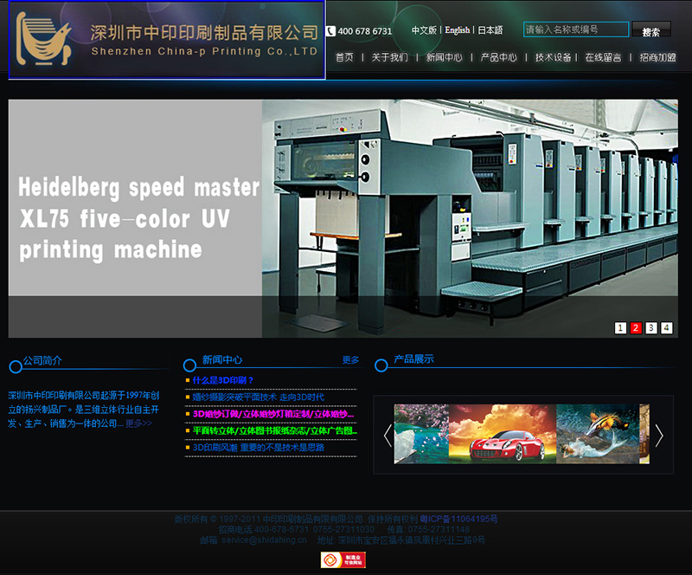Select banner slide 3 indicator
This screenshot has height=575, width=692.
click(651, 328)
